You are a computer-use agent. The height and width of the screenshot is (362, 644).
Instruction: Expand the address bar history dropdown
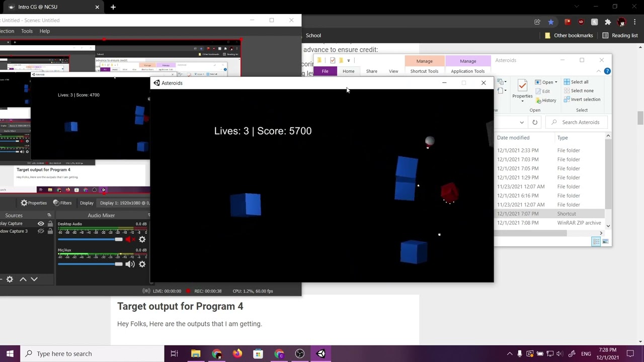point(522,122)
